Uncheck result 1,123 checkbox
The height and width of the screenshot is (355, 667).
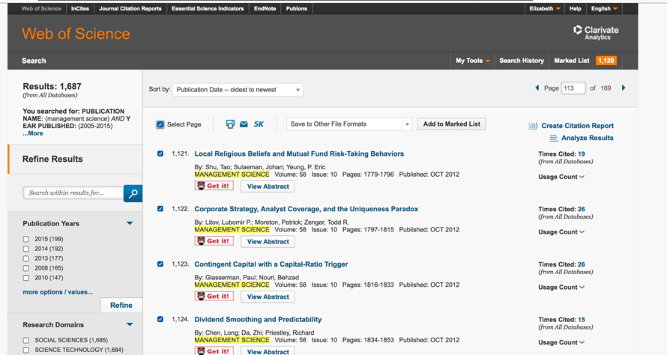(160, 264)
